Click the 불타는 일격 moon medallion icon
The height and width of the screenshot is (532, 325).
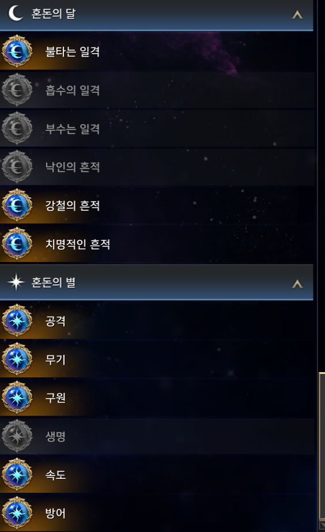(x=17, y=51)
